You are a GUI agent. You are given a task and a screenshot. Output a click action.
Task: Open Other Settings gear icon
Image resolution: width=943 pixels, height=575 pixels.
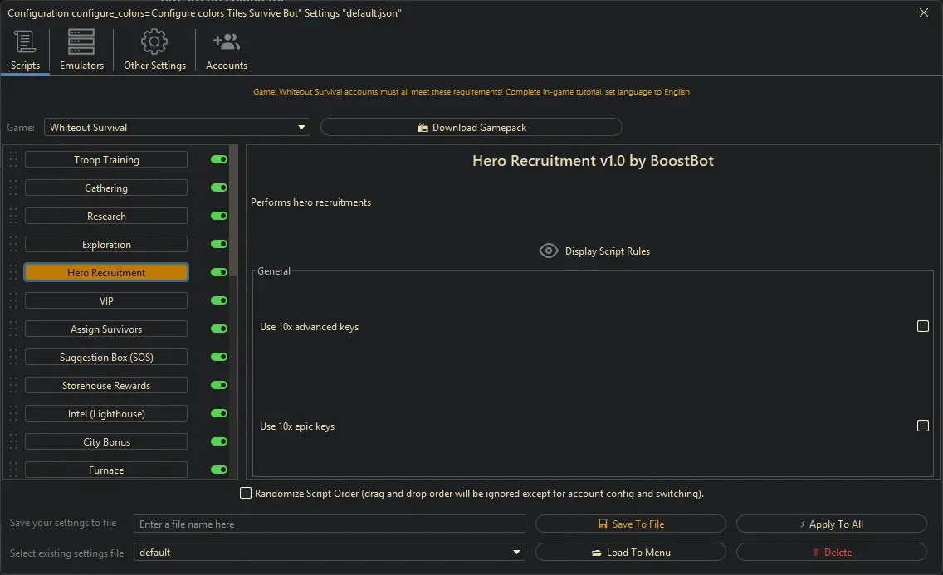coord(154,41)
